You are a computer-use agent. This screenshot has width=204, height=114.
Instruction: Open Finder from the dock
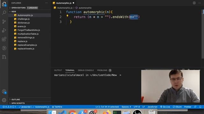52,112
